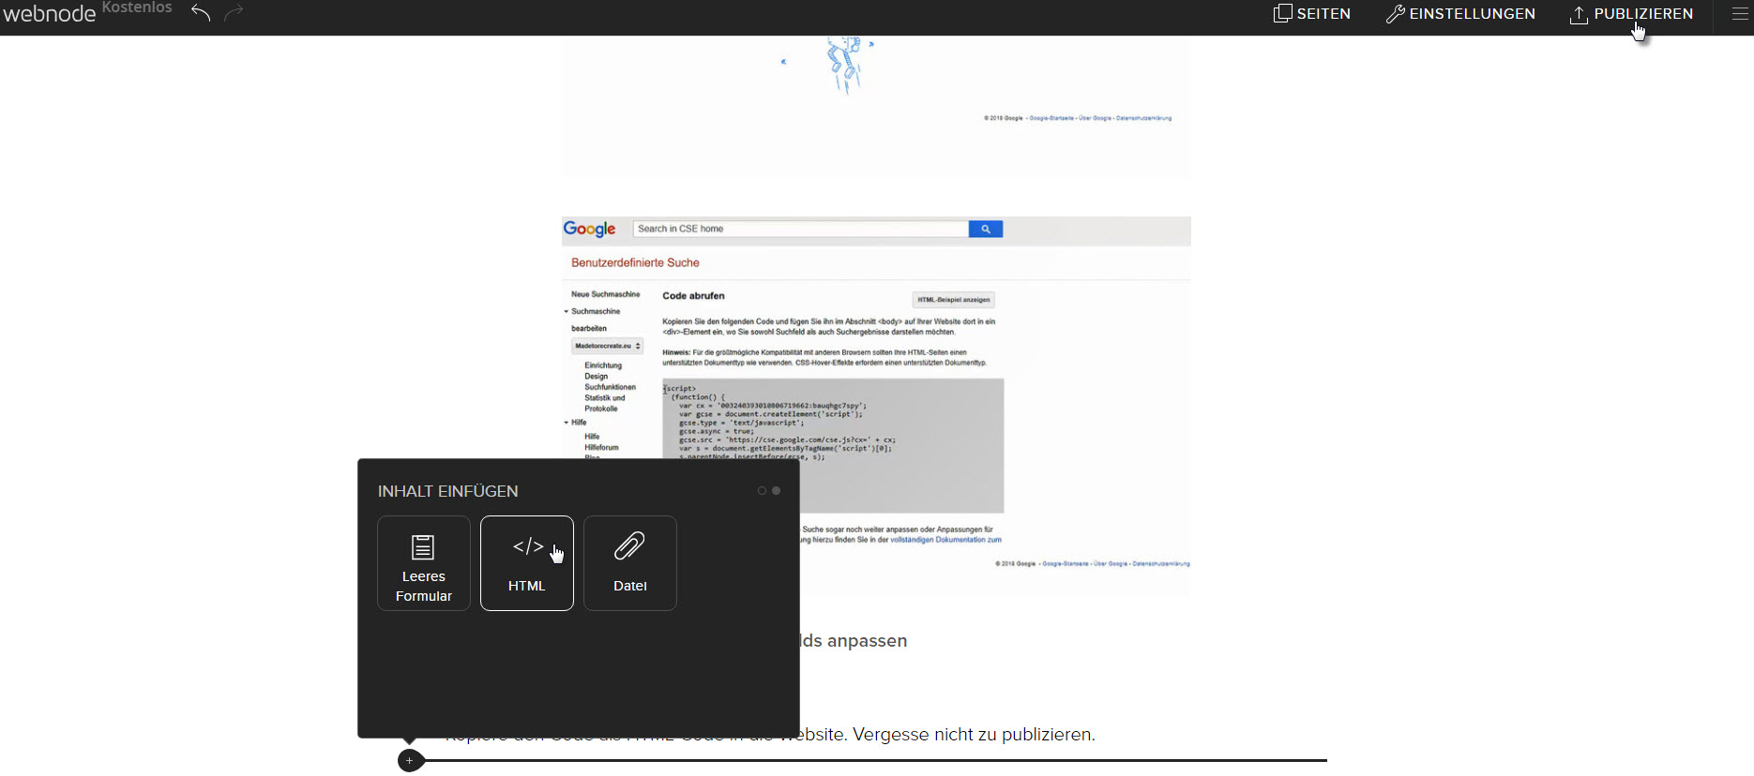This screenshot has height=776, width=1754.
Task: Click the webnode logo
Action: 50,14
